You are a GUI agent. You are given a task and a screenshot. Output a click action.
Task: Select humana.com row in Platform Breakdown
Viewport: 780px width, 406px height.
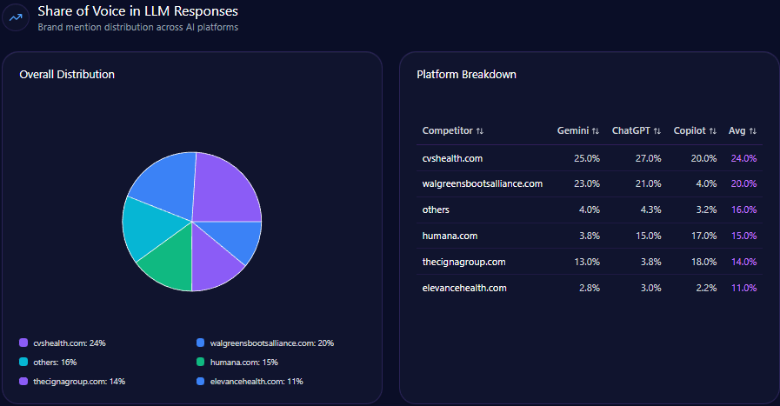click(x=450, y=236)
